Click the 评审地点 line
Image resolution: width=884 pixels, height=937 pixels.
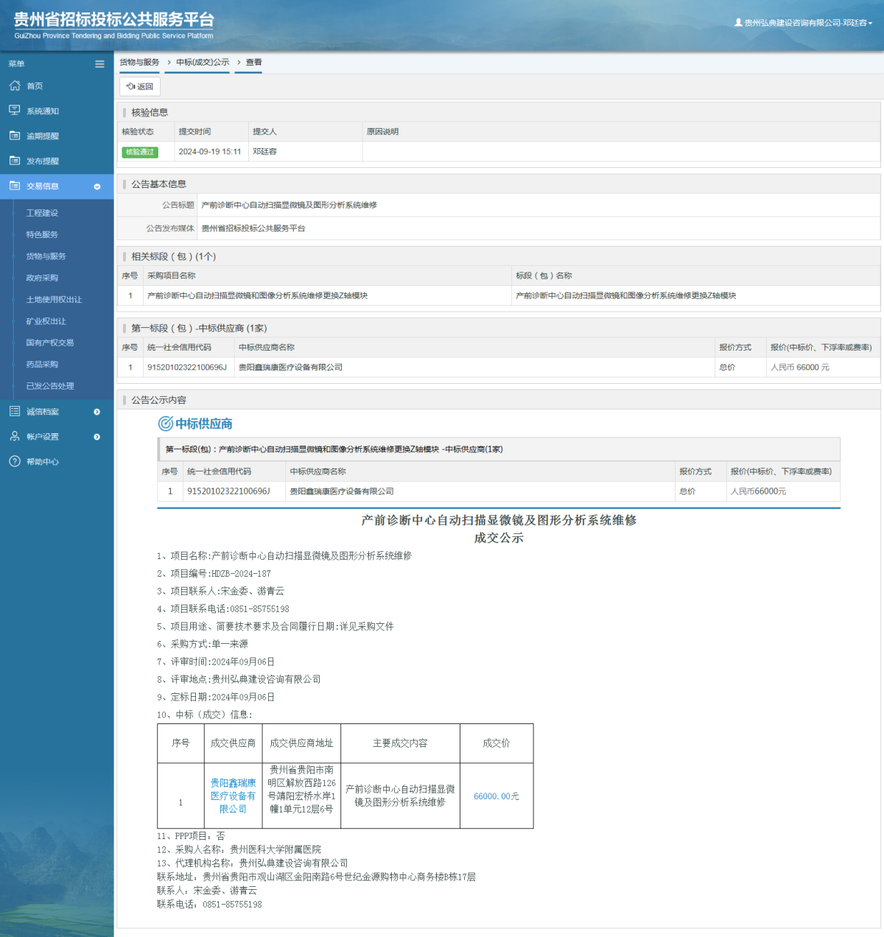coord(239,679)
